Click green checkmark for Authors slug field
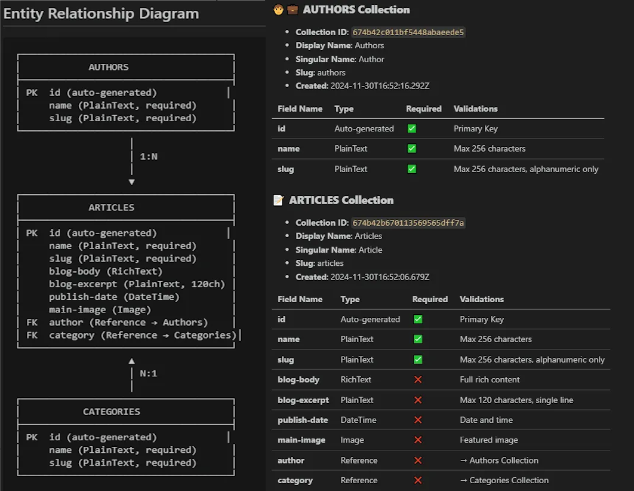This screenshot has width=634, height=491. 411,169
